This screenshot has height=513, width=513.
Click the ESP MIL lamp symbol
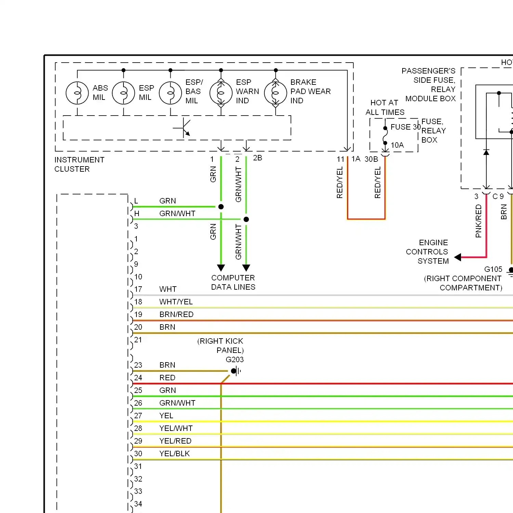[x=123, y=93]
